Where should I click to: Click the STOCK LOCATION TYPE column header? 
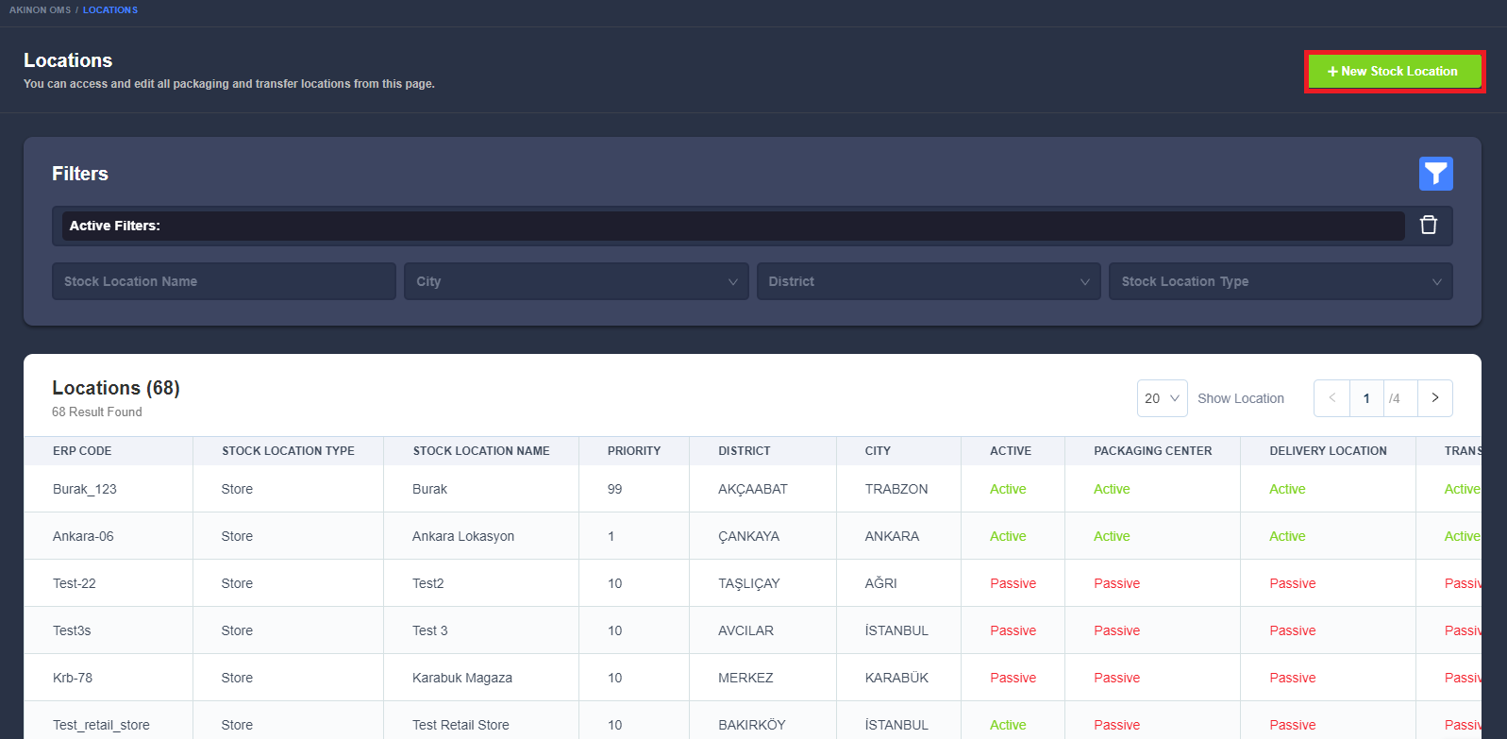pos(288,451)
